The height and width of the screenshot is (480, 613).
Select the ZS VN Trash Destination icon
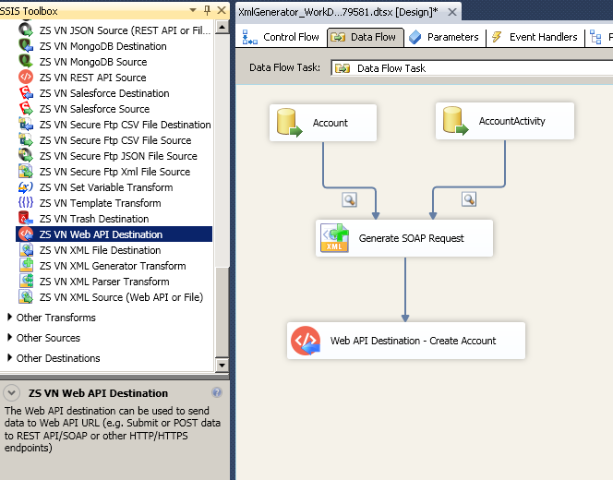pos(26,219)
